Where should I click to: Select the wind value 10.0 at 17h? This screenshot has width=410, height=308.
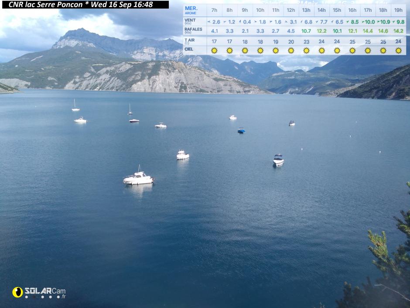click(370, 22)
